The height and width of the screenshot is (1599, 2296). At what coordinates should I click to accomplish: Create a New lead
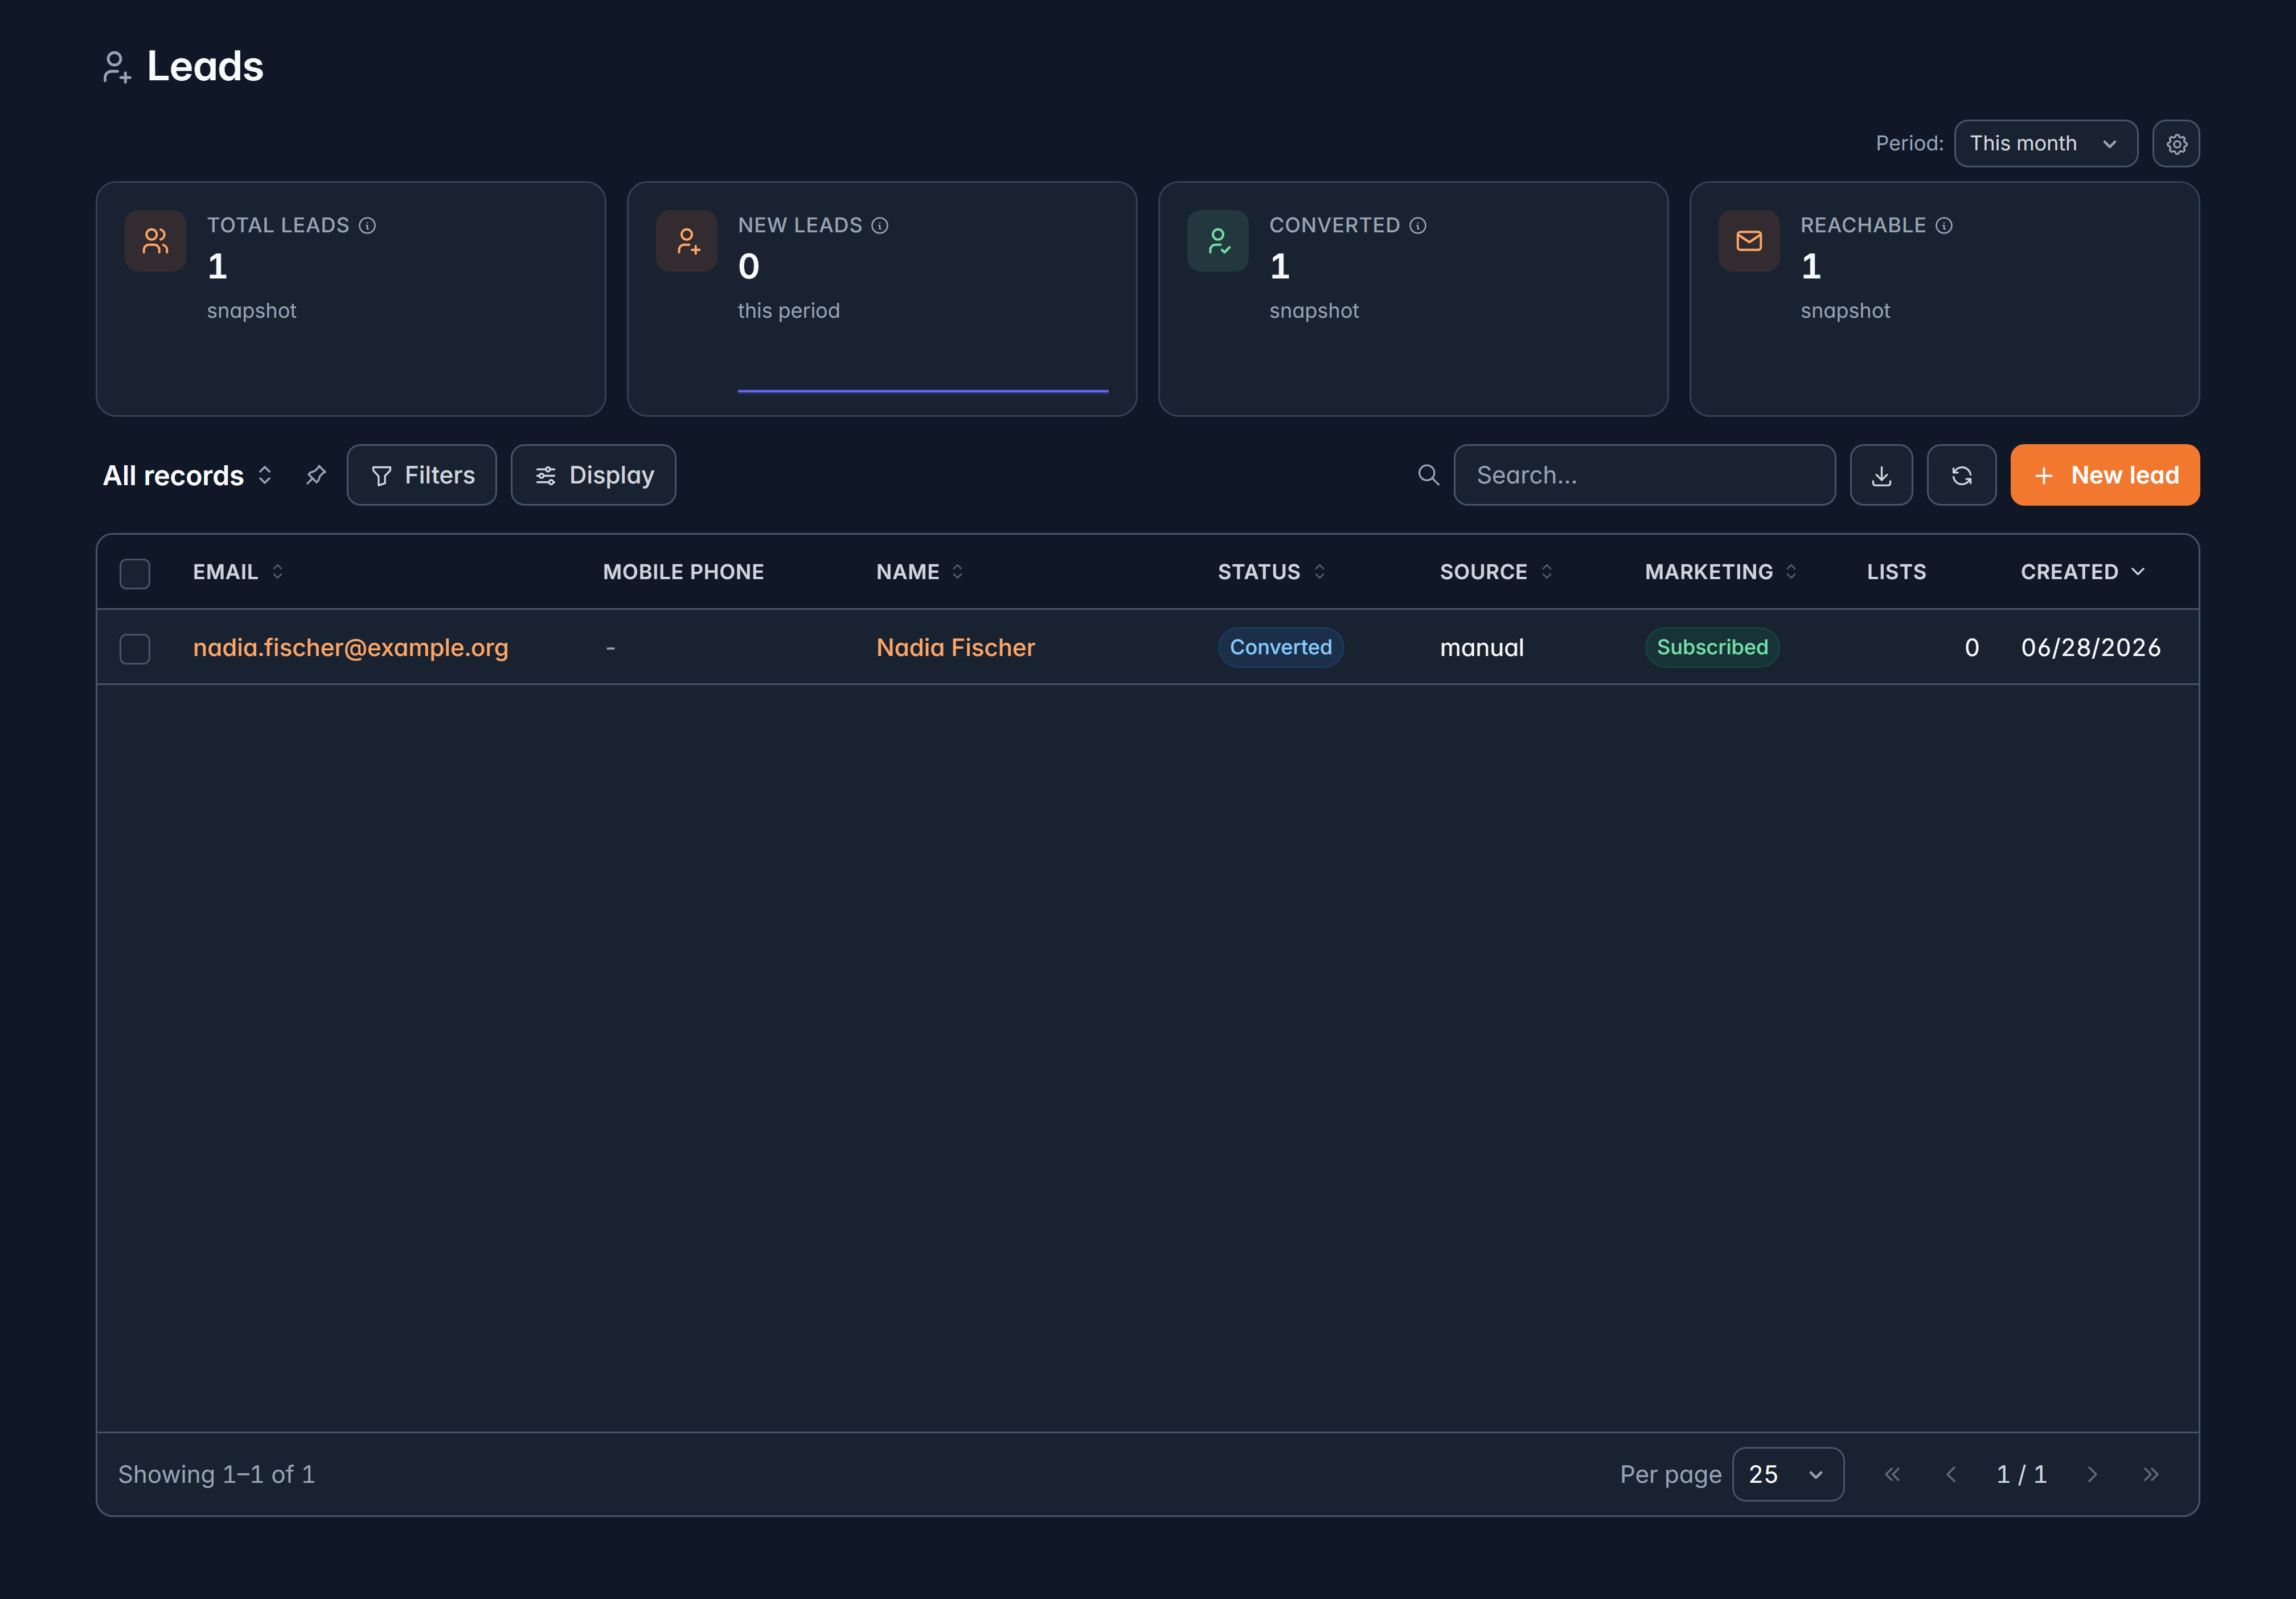click(x=2105, y=475)
